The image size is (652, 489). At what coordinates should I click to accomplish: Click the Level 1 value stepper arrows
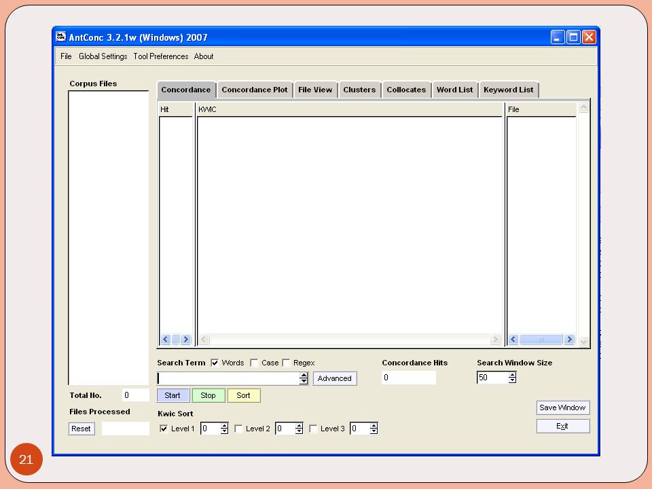[x=225, y=429]
